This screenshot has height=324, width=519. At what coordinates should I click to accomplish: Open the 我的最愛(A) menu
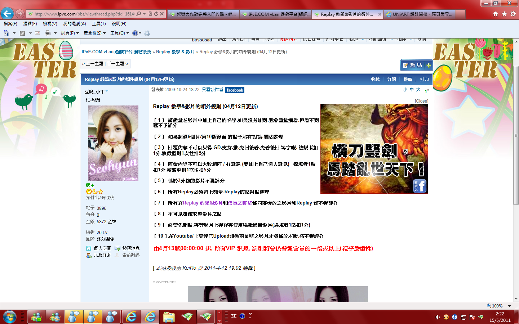pos(74,24)
